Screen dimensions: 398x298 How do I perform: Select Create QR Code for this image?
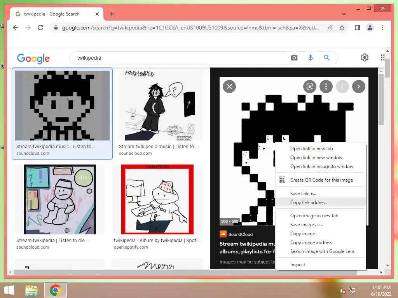(x=321, y=180)
